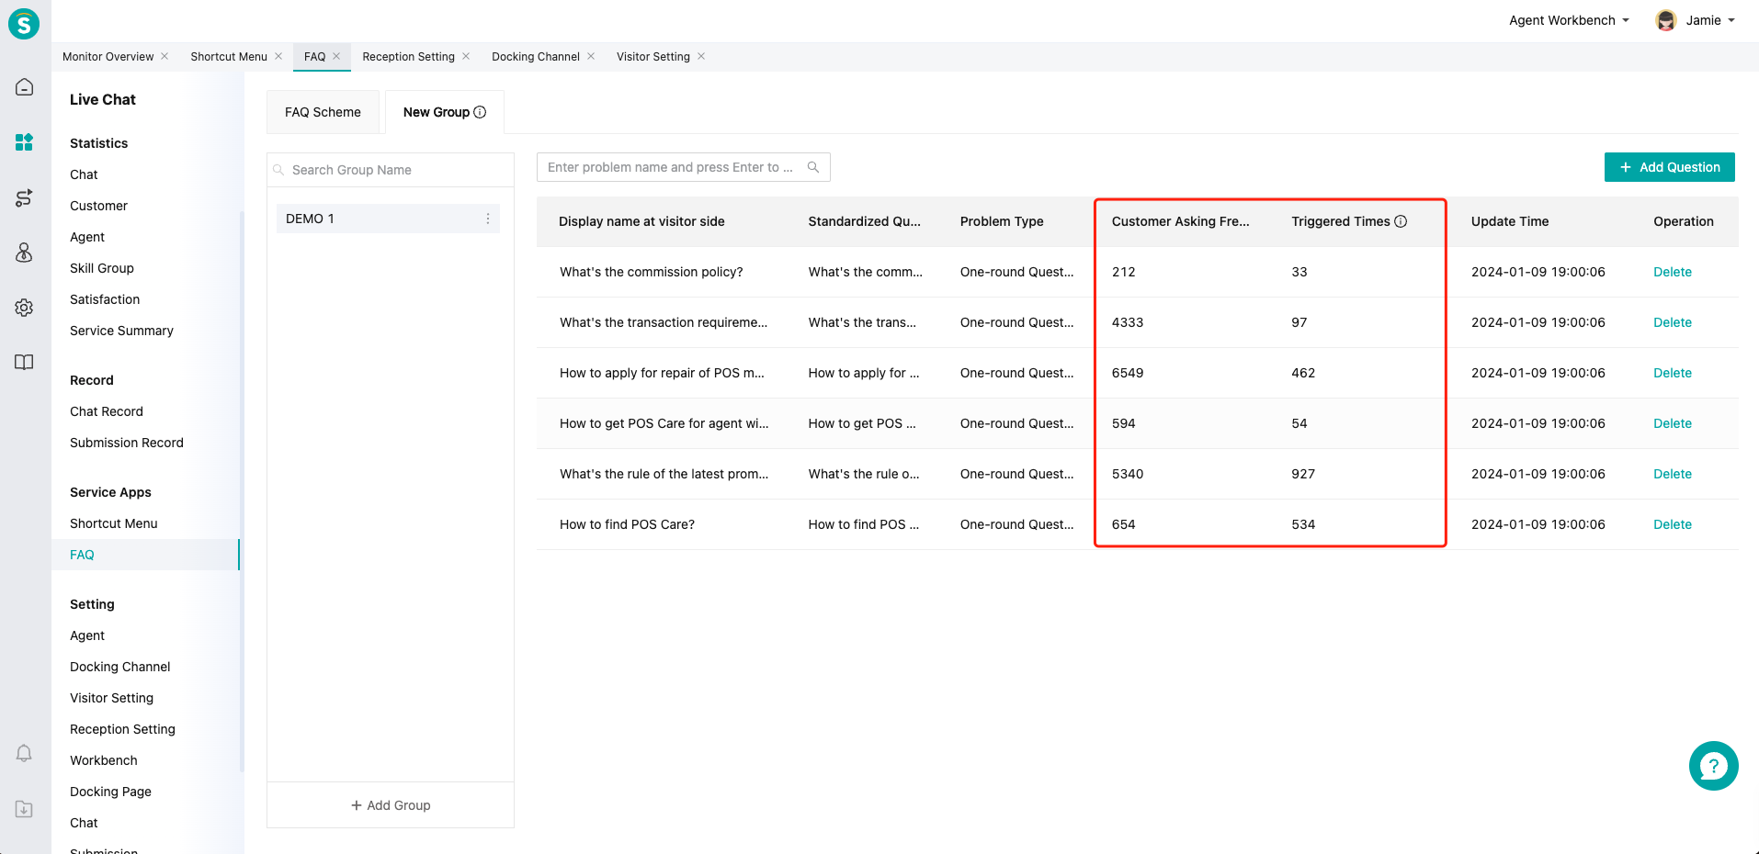Open the settings gear icon in rail
This screenshot has height=854, width=1759.
[25, 308]
